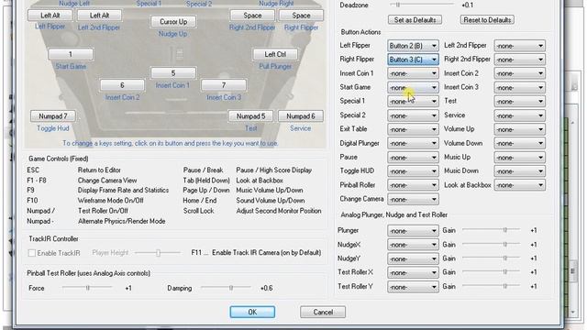Click the Right 2nd Flipper Space key button
The height and width of the screenshot is (330, 587).
pos(252,16)
